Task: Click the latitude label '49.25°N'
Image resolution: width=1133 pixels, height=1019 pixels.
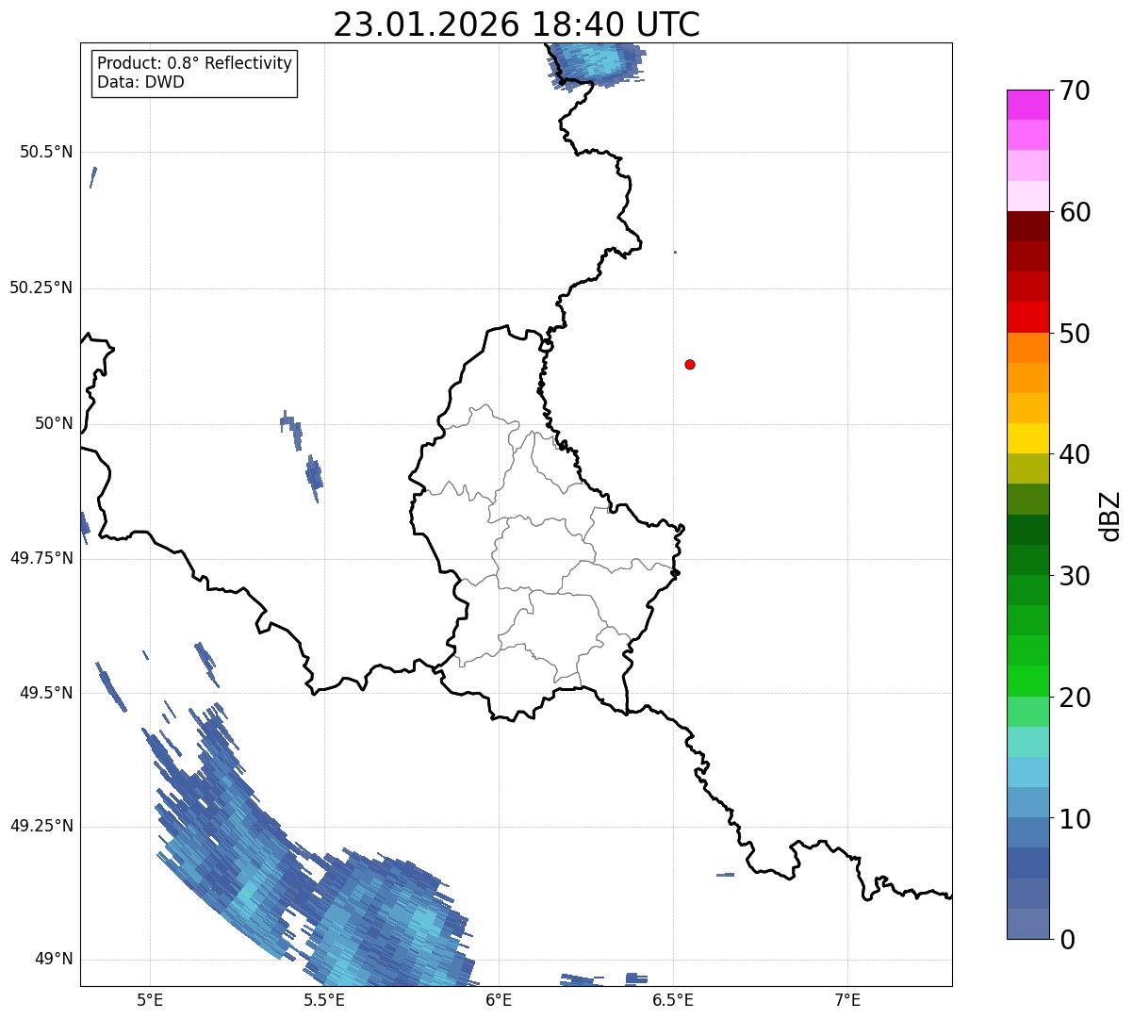Action: [41, 827]
